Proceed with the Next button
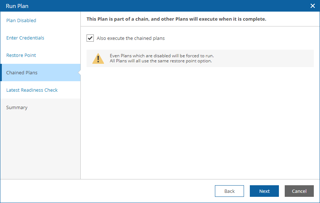 264,191
